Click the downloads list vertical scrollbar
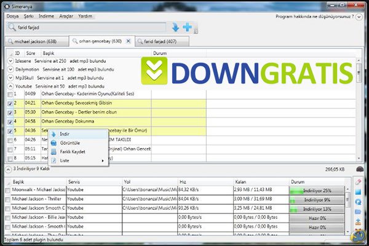This screenshot has height=246, width=369. [x=348, y=210]
